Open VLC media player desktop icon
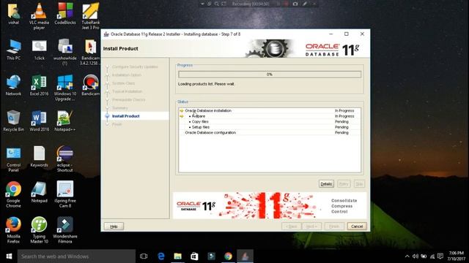The image size is (469, 263). 39,16
